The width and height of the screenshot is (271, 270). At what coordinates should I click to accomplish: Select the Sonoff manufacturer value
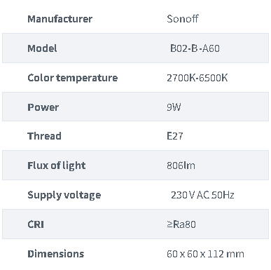pos(183,19)
